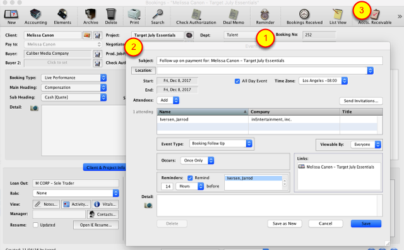Open Deal Memo from the toolbar
The image size is (404, 250).
pyautogui.click(x=234, y=14)
